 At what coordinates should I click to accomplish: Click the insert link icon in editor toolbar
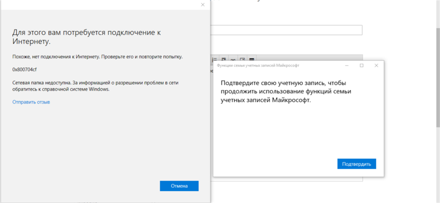233,59
